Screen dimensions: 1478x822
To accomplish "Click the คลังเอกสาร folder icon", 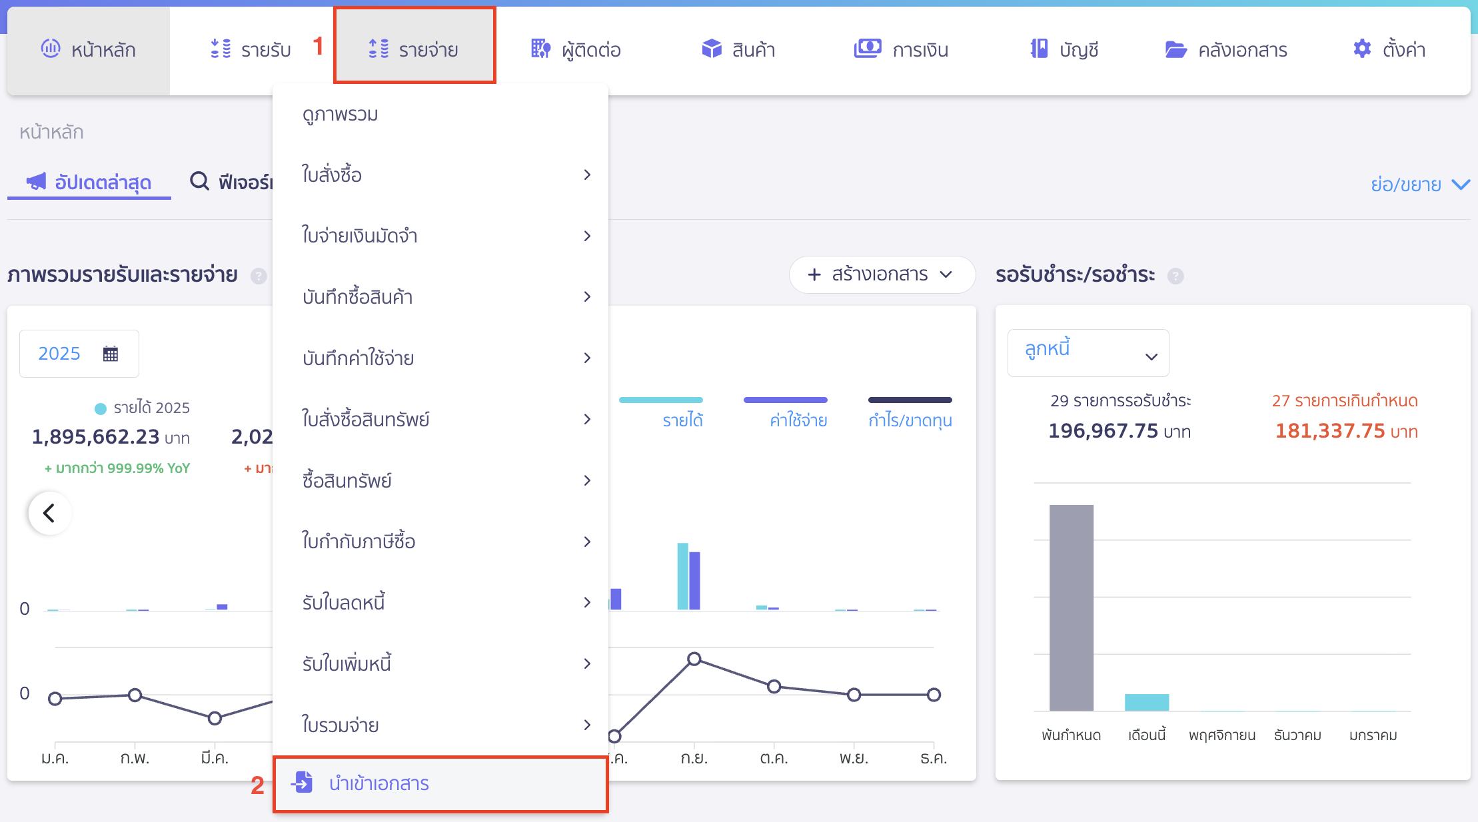I will pyautogui.click(x=1177, y=49).
